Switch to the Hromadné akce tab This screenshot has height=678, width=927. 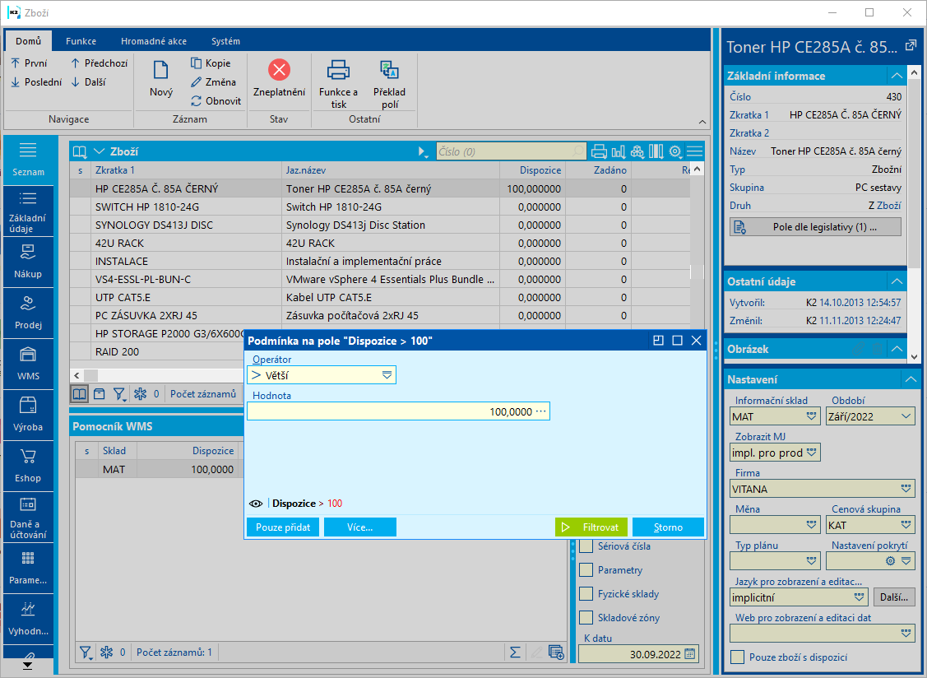(153, 41)
